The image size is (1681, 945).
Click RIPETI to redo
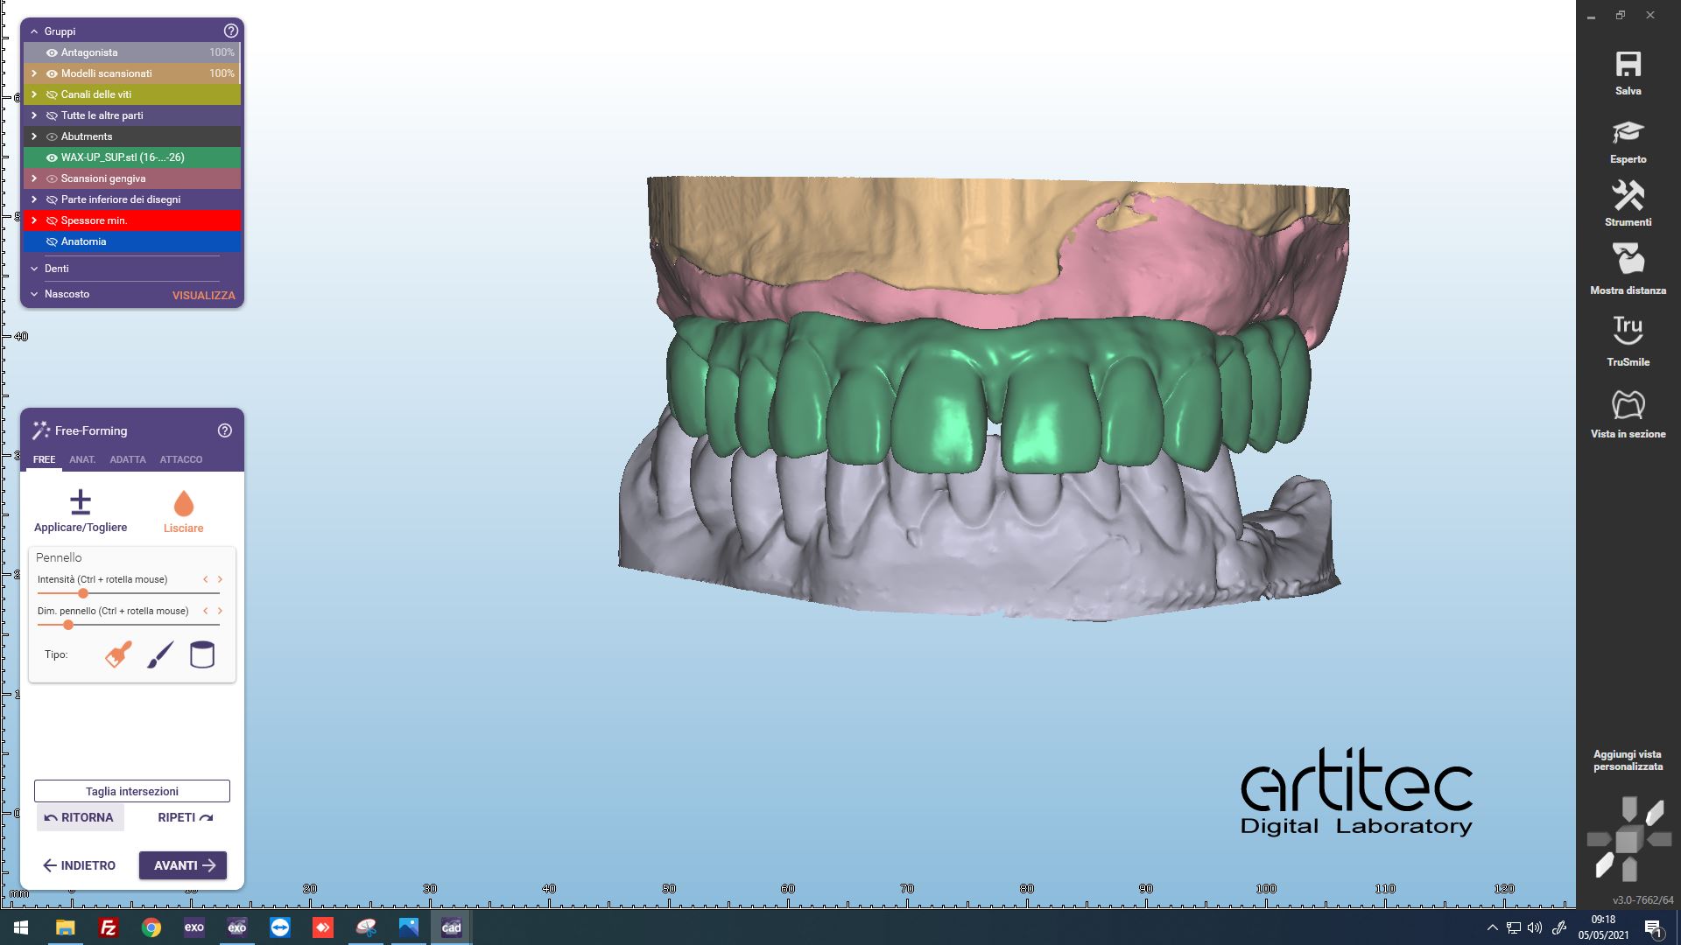[185, 817]
